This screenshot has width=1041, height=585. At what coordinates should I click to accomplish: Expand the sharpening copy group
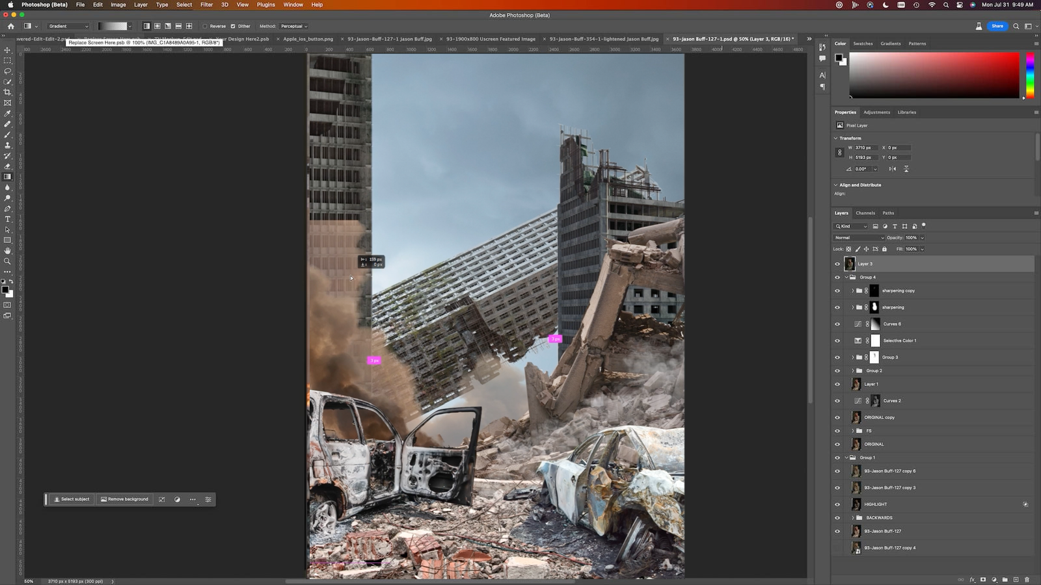(x=852, y=291)
